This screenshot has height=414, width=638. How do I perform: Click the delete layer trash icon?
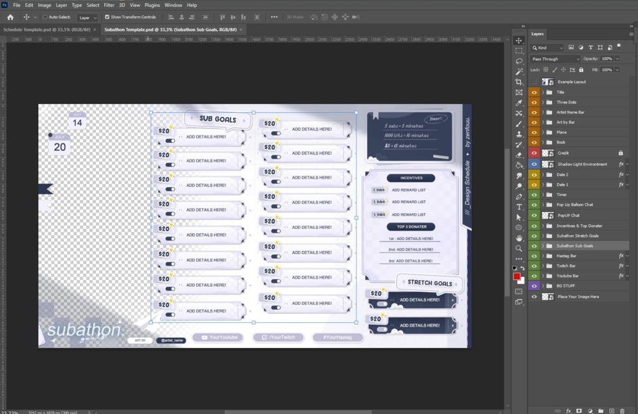[x=622, y=410]
